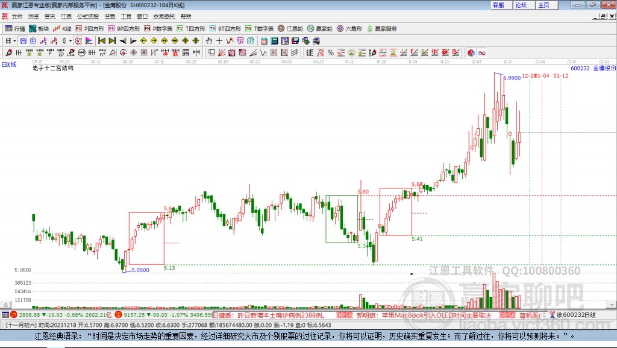The image size is (617, 348).
Task: Open the 行情 market quotes view
Action: tap(15, 29)
